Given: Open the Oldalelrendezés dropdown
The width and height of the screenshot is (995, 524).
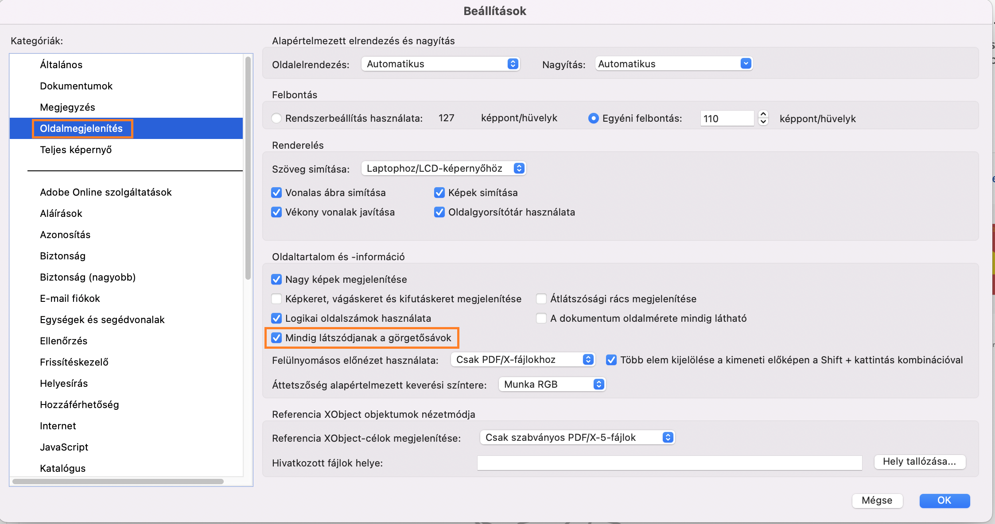Looking at the screenshot, I should (x=440, y=64).
